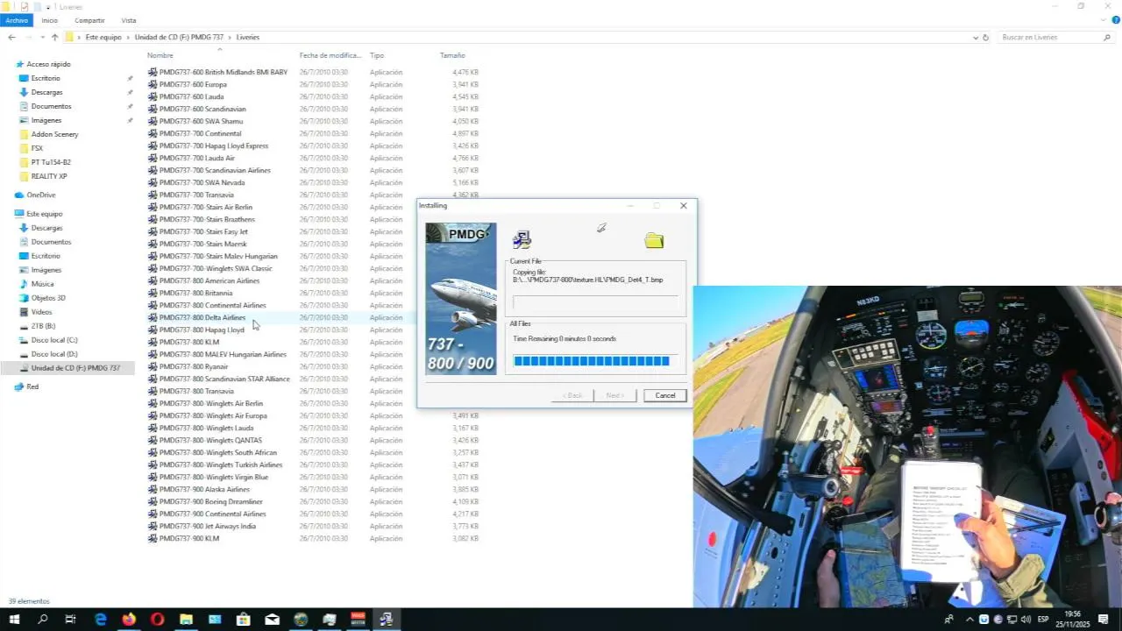Click the yellow folder icon in installer dialog
The height and width of the screenshot is (631, 1122).
[x=654, y=240]
